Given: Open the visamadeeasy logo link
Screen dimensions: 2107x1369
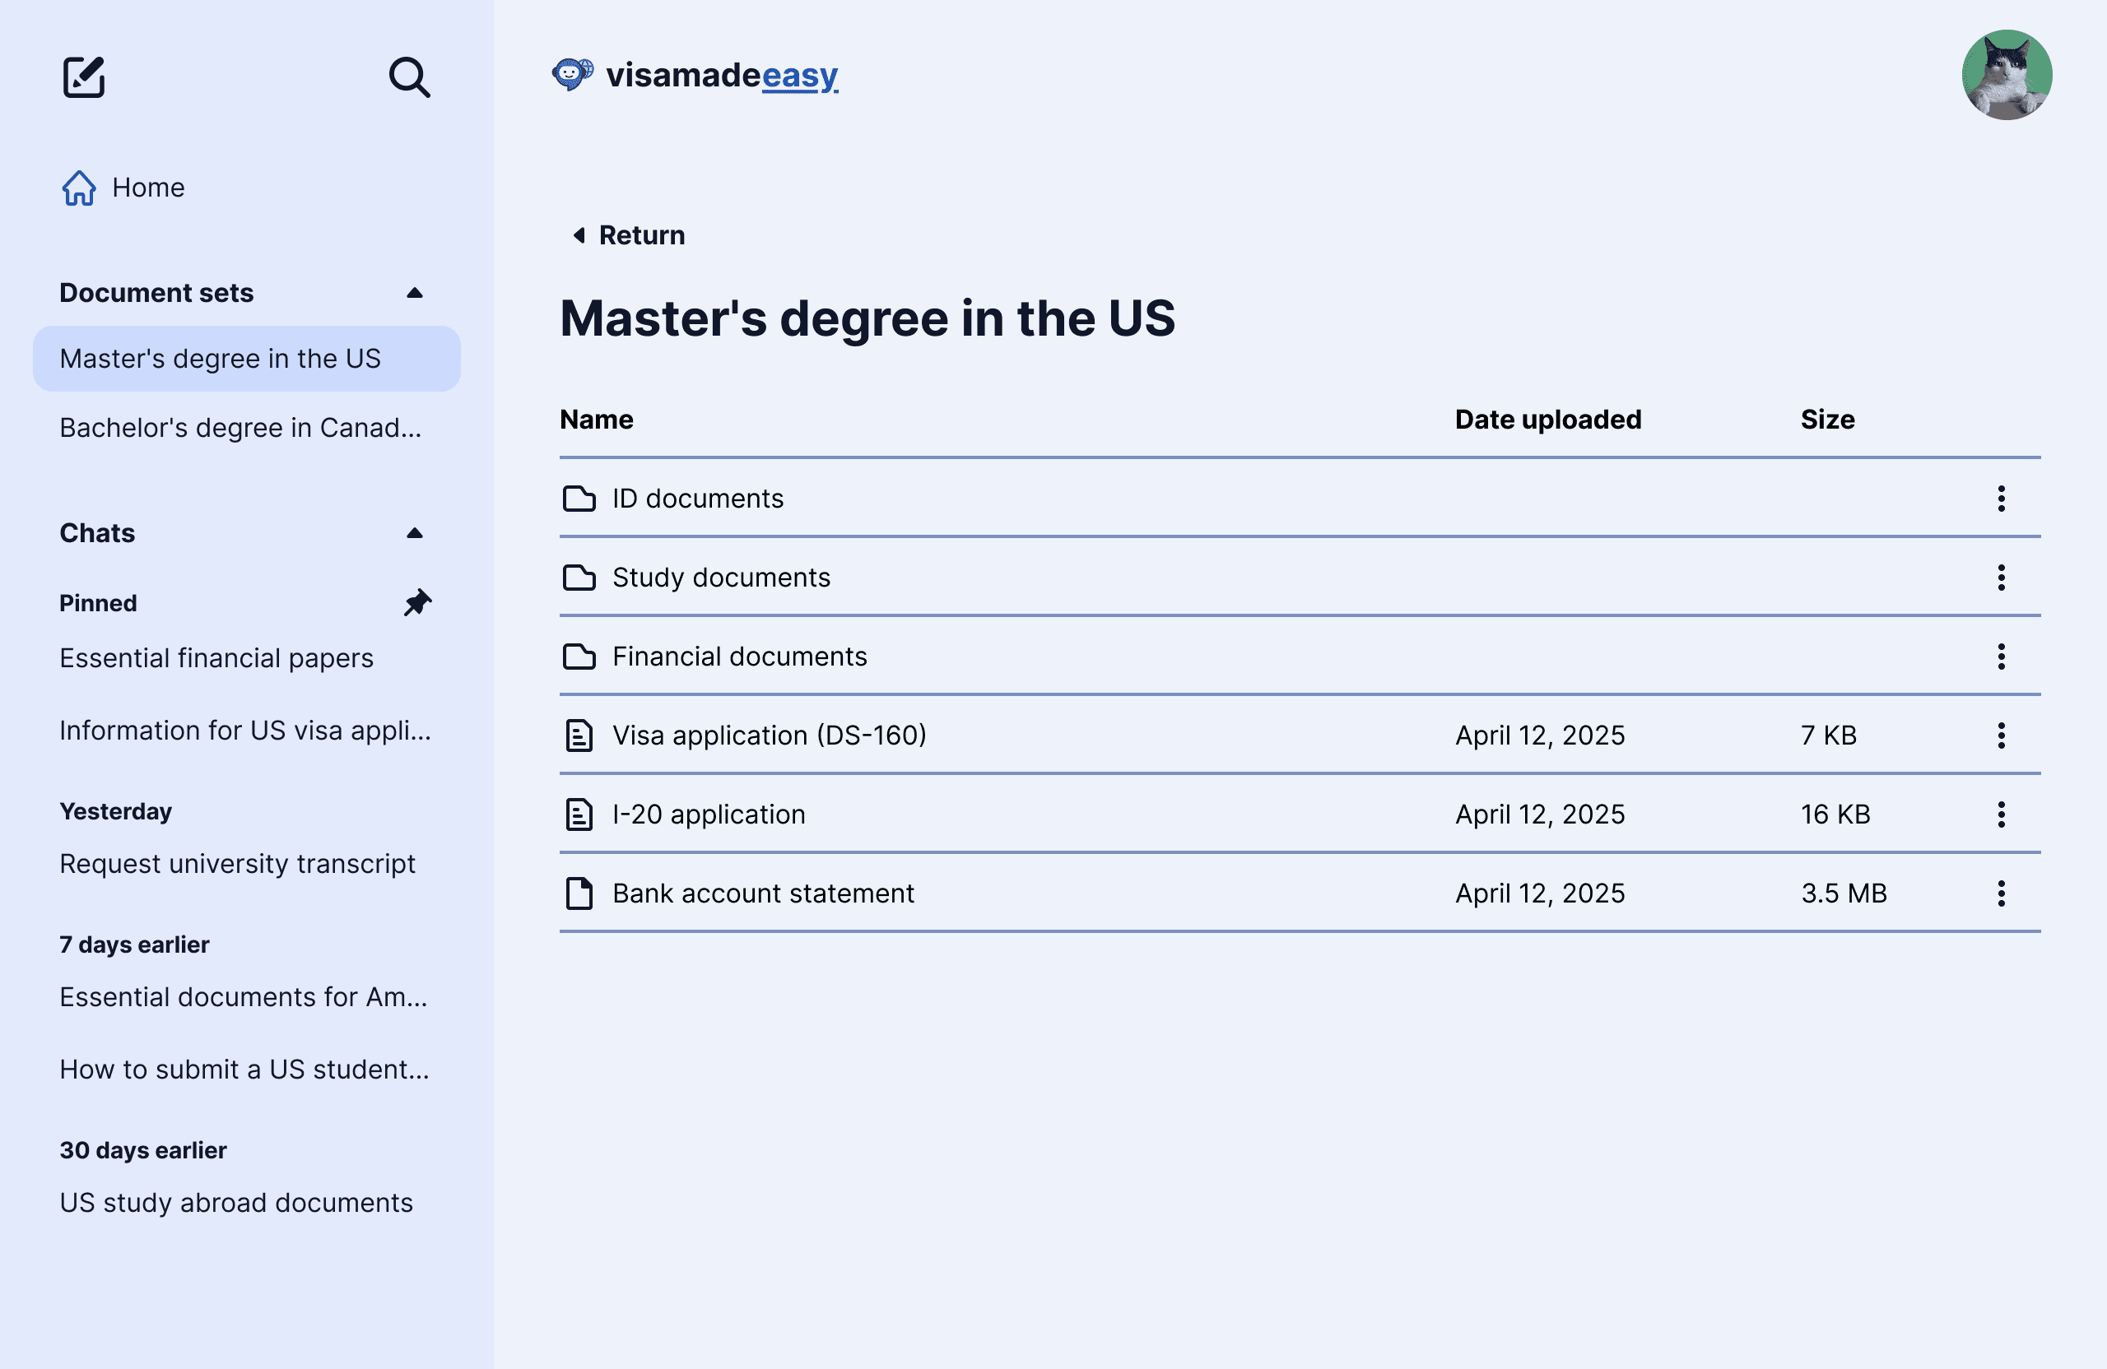Looking at the screenshot, I should [x=695, y=75].
